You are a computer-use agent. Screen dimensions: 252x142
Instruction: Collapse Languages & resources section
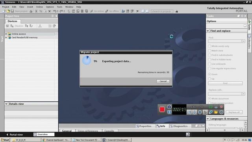click(x=208, y=119)
